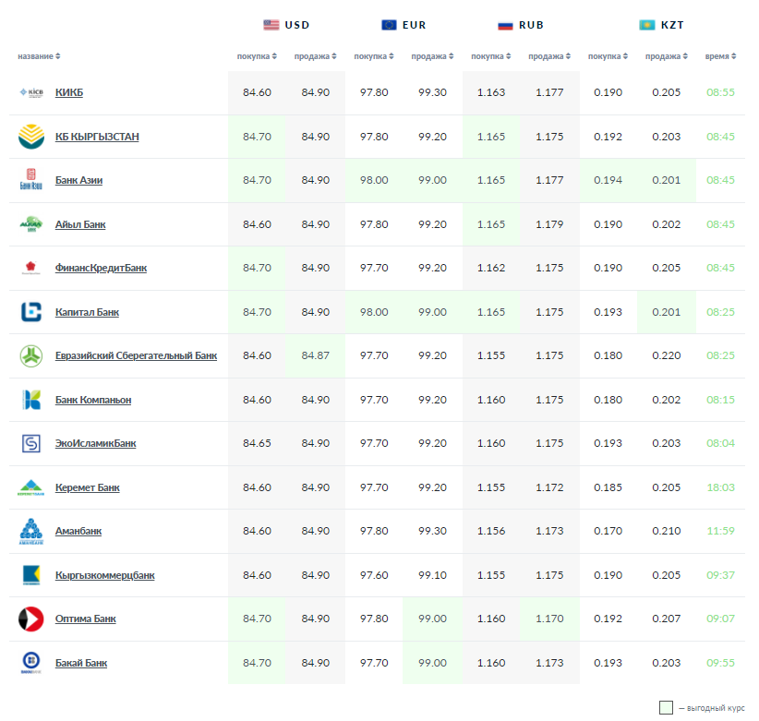The width and height of the screenshot is (759, 721).
Task: Sort by EUR продажа column
Action: point(432,56)
